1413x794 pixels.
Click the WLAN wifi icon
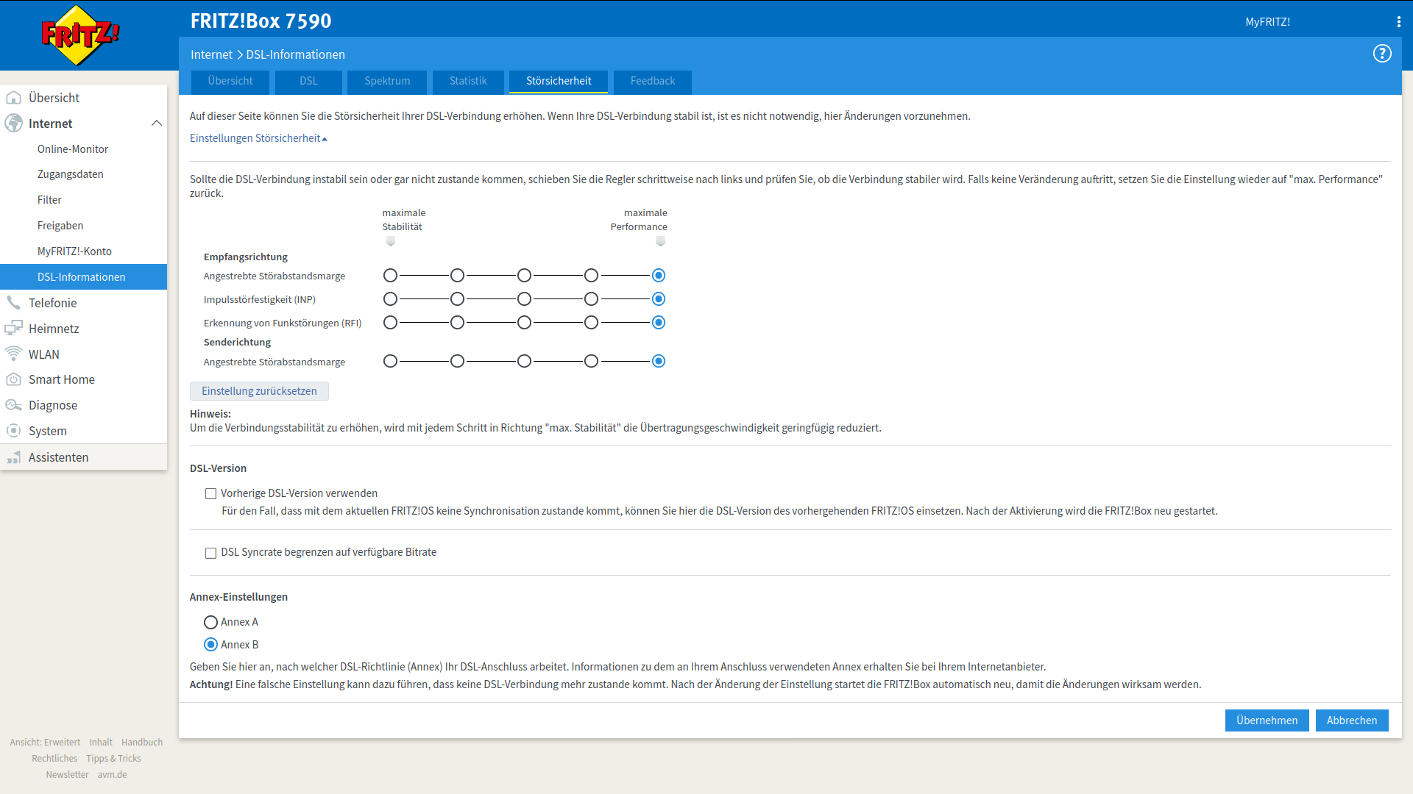click(13, 354)
